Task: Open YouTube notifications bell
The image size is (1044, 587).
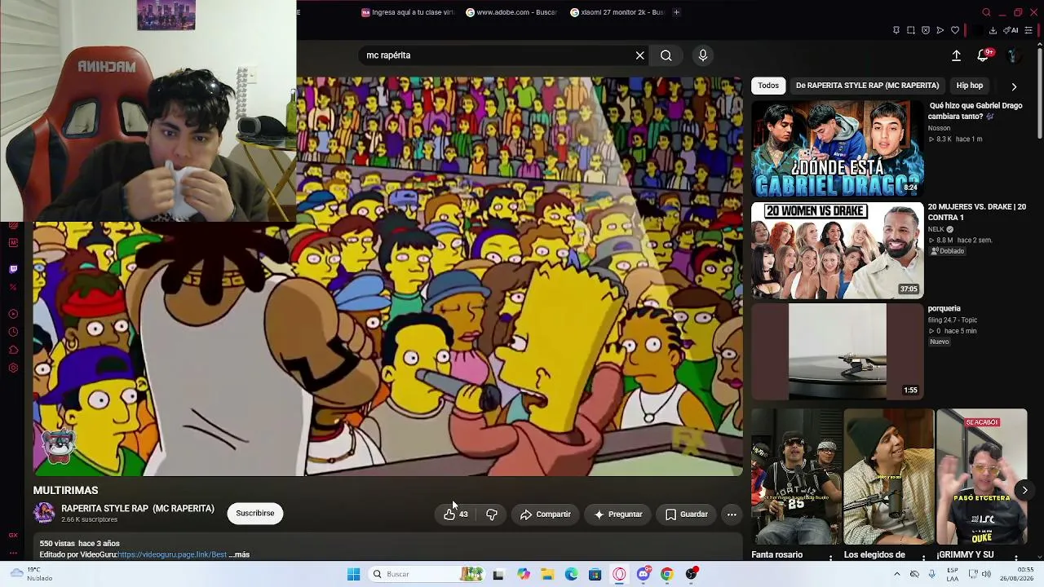Action: [x=983, y=55]
